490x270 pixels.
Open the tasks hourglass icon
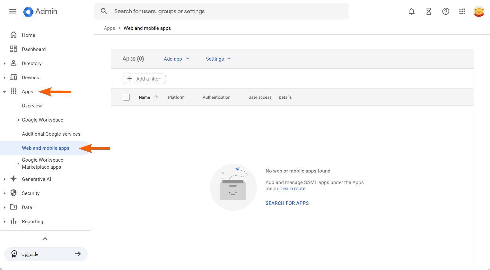[x=429, y=11]
